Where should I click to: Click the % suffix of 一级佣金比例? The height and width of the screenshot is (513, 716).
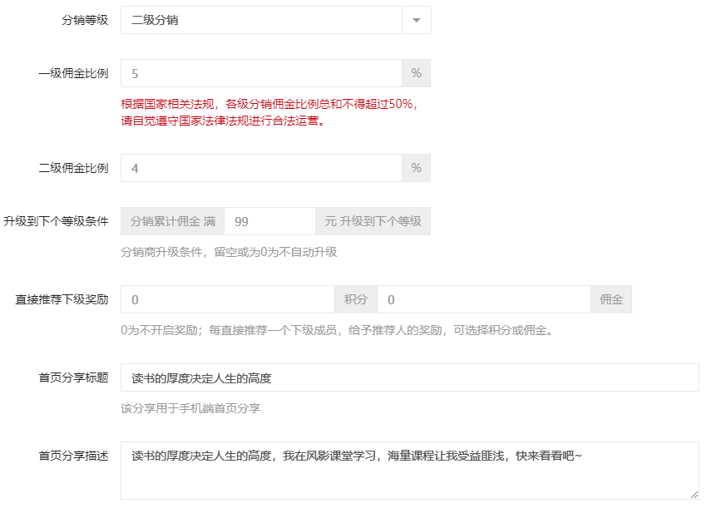[416, 73]
